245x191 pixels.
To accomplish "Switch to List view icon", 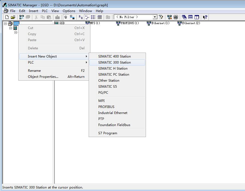I will (93, 17).
